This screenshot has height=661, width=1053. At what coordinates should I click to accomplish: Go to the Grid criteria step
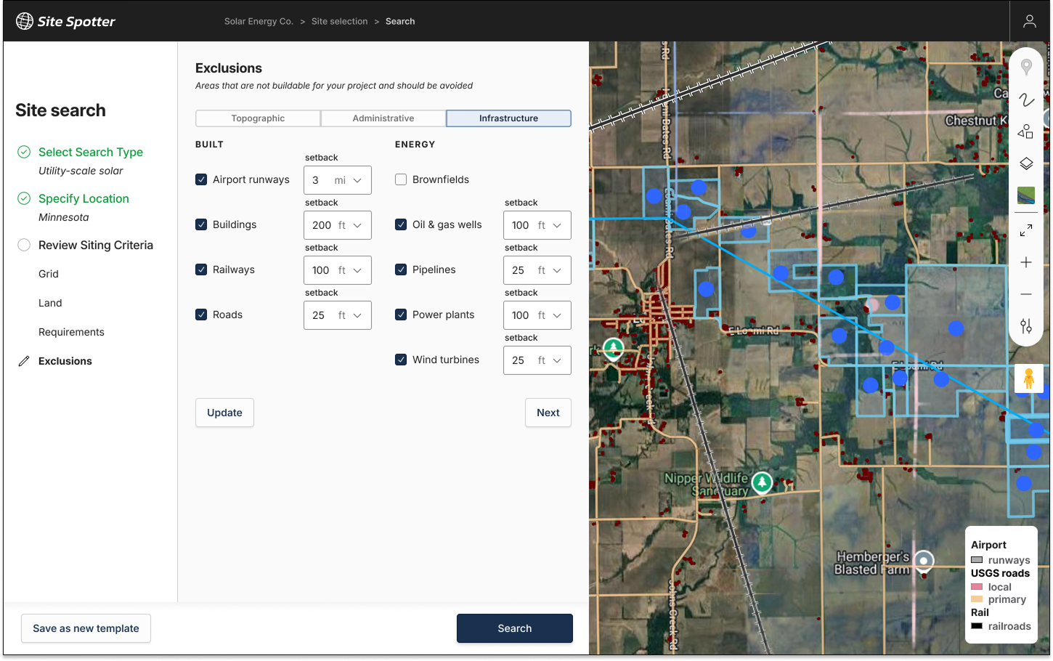pyautogui.click(x=49, y=274)
